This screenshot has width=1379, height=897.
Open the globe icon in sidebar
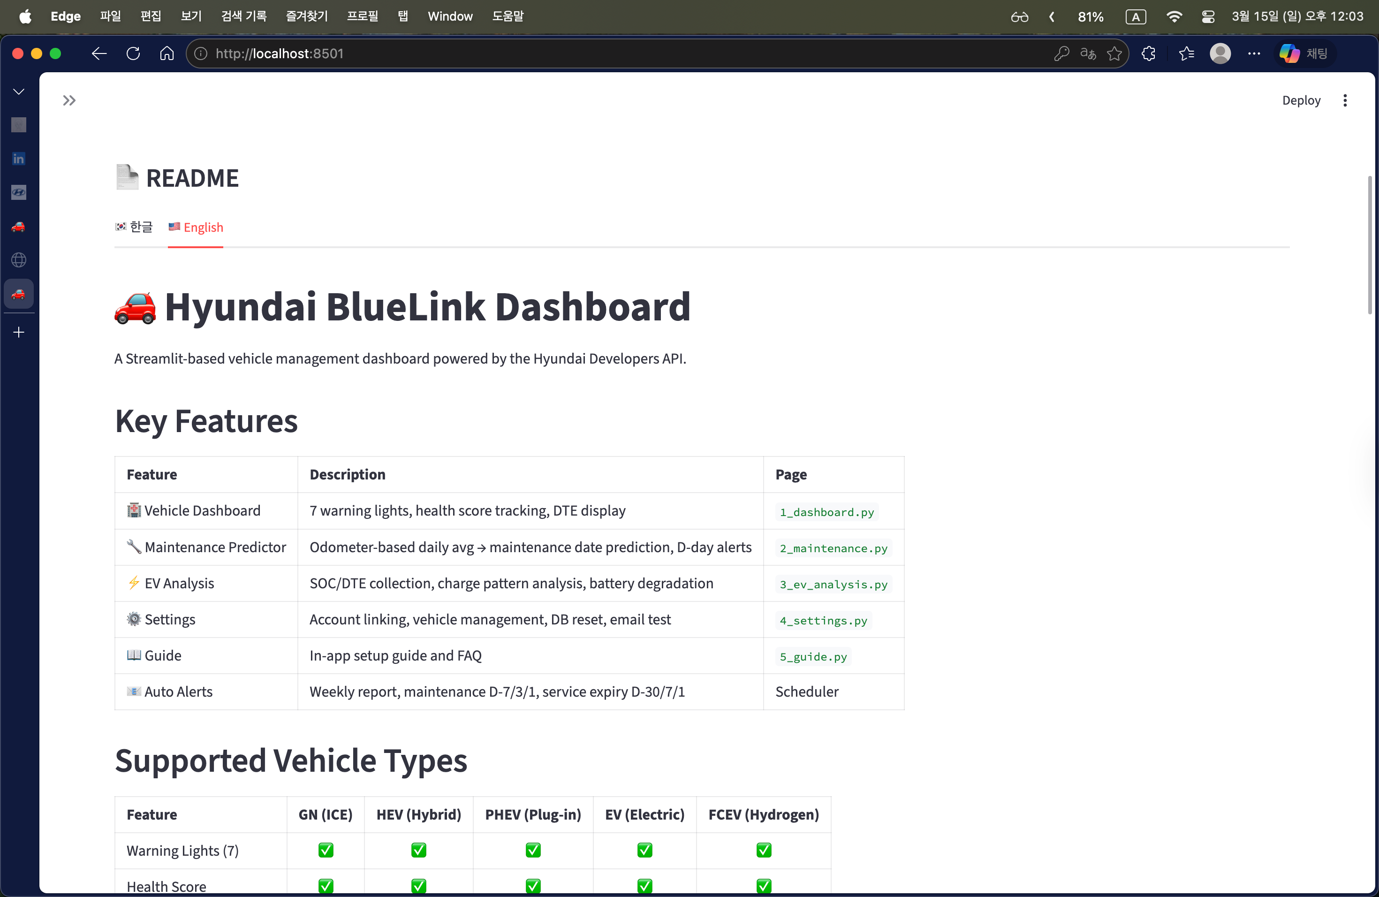(x=18, y=259)
